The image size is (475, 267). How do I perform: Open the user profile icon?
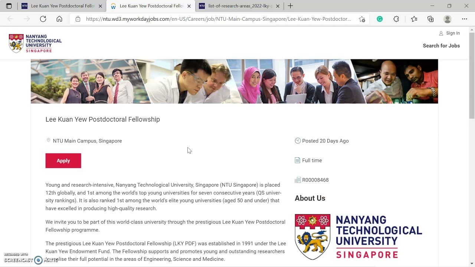pos(448,19)
